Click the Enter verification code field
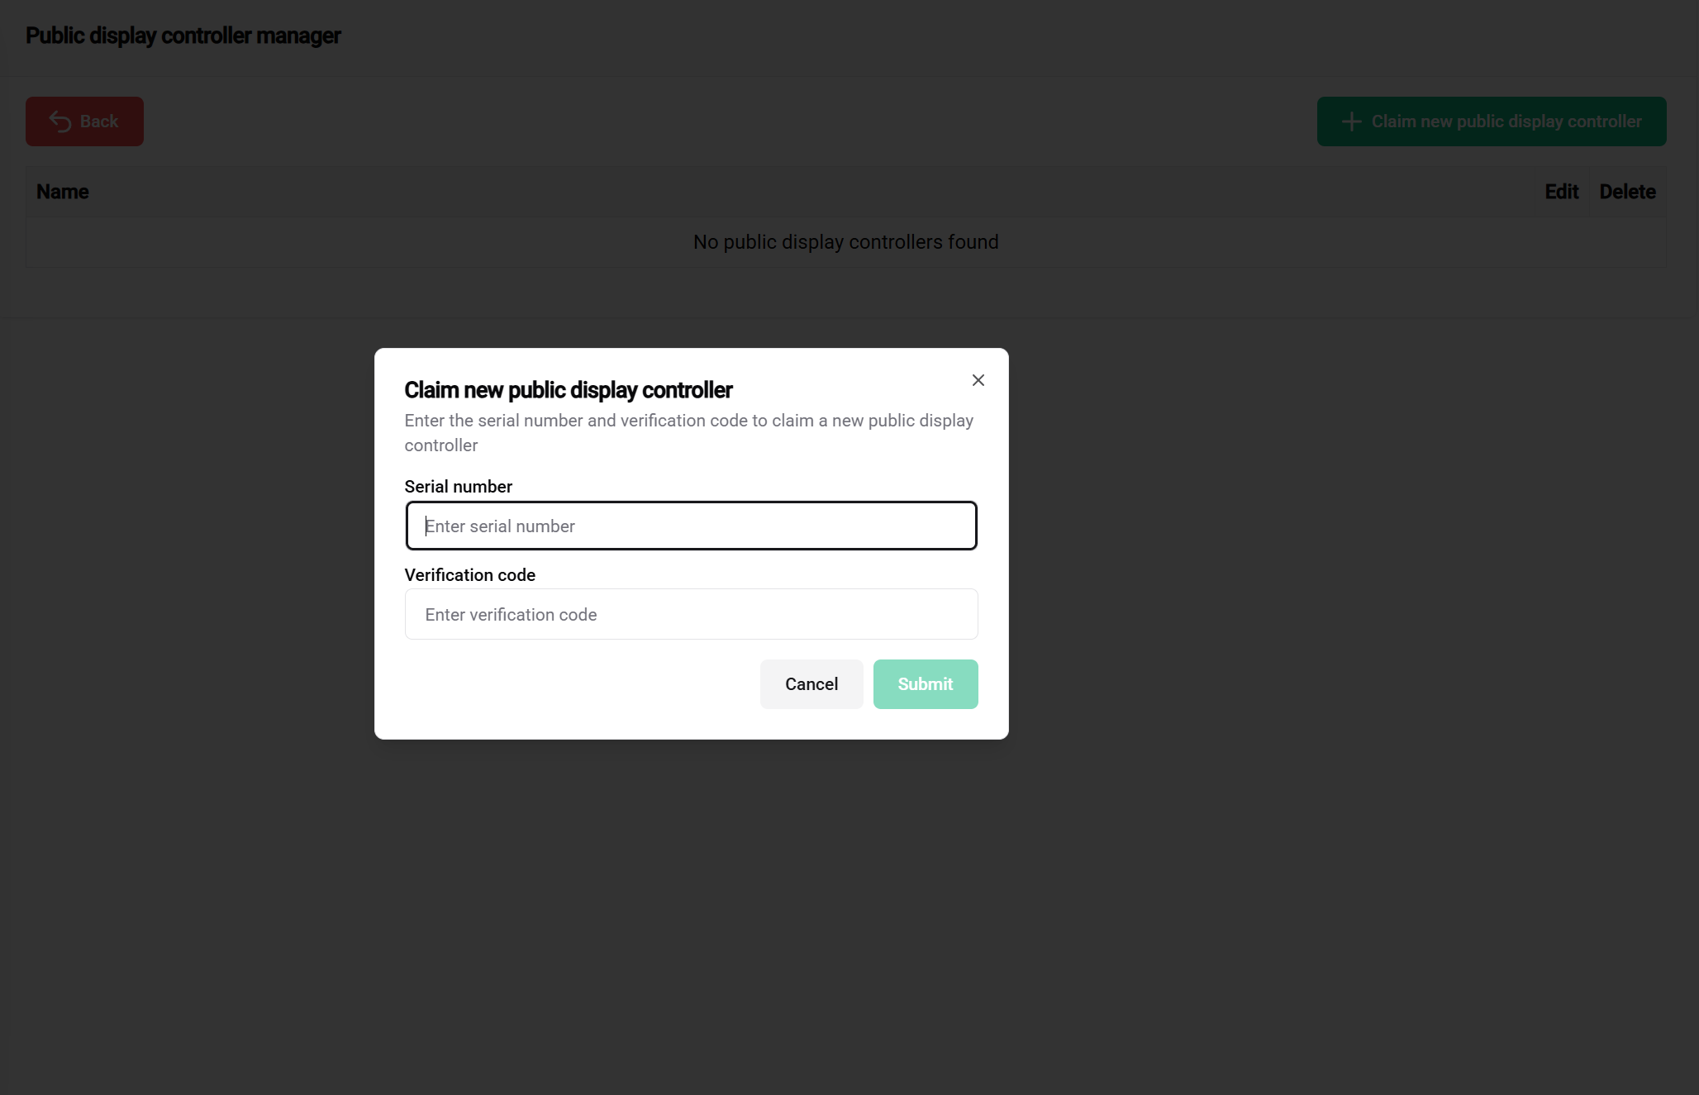The image size is (1699, 1095). 691,614
